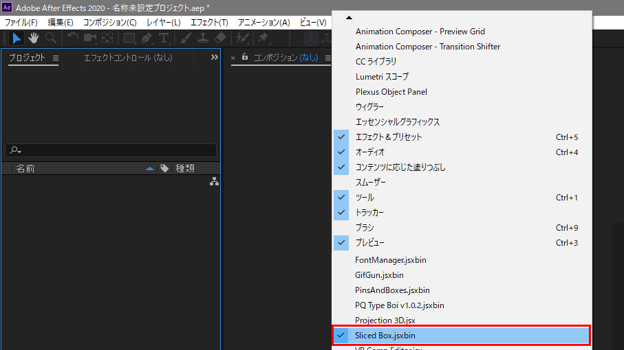Toggle the Tools panel (ツール) item
624x350 pixels.
[x=462, y=197]
